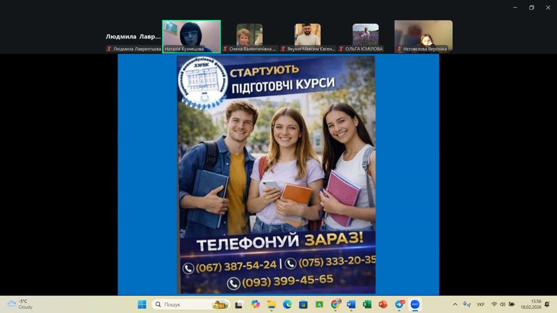Open the Windows Start menu
557x313 pixels.
(142, 304)
